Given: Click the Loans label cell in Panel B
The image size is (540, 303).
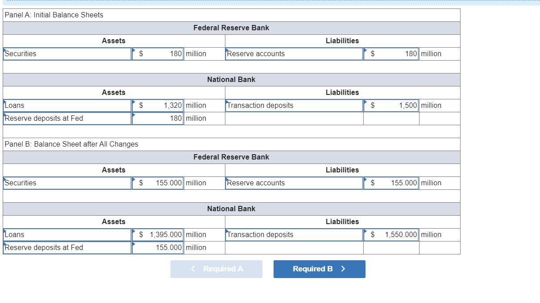Looking at the screenshot, I should click(x=66, y=234).
